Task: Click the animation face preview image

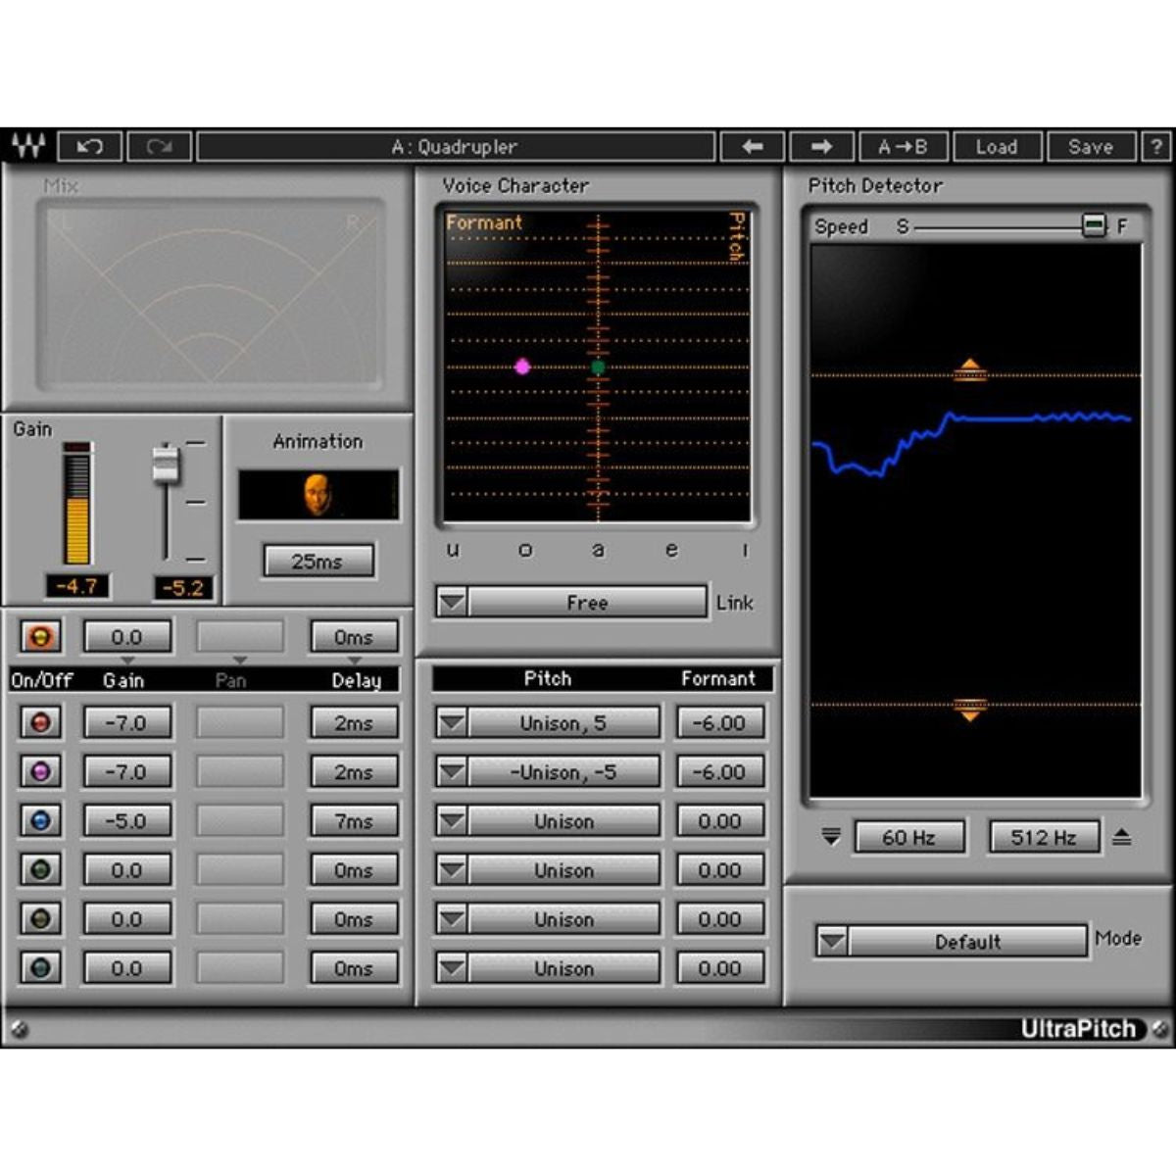Action: (x=316, y=493)
